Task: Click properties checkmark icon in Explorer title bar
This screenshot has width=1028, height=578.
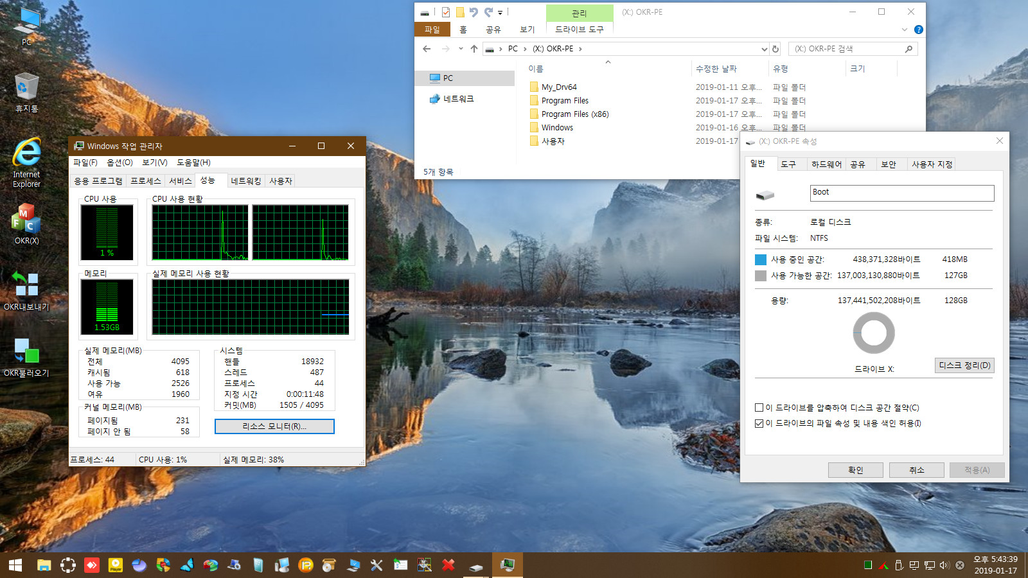Action: pos(445,12)
